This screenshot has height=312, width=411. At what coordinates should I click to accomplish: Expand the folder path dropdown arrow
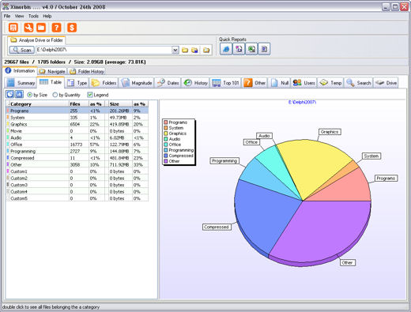[x=175, y=50]
